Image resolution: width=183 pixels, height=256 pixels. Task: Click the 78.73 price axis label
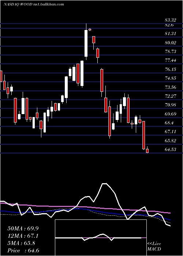(x=171, y=52)
